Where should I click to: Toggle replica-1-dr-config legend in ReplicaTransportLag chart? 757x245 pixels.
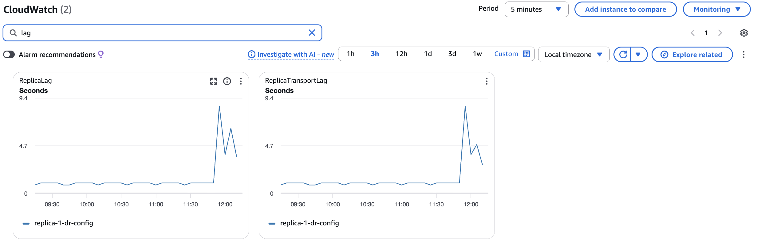click(x=304, y=223)
